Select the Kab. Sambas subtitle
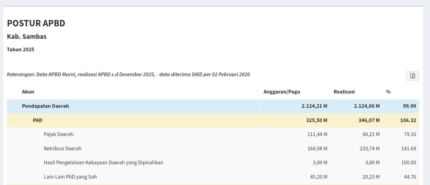This screenshot has width=430, height=185. tap(27, 36)
